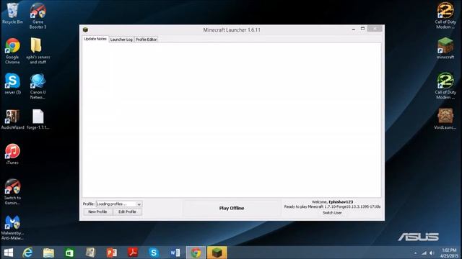The width and height of the screenshot is (462, 259).
Task: Click the Switch User button
Action: [332, 213]
